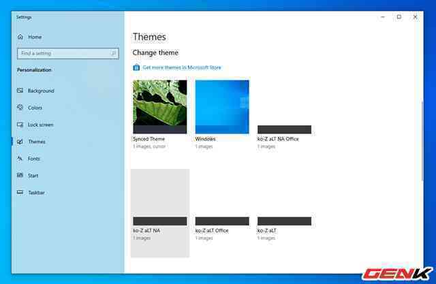Click the Home house icon
The width and height of the screenshot is (436, 284).
click(20, 37)
